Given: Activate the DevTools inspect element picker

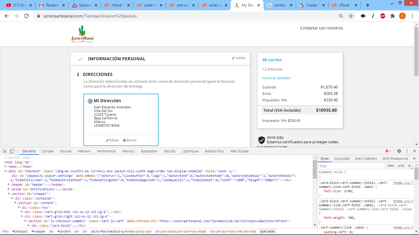Looking at the screenshot, I should (5, 151).
